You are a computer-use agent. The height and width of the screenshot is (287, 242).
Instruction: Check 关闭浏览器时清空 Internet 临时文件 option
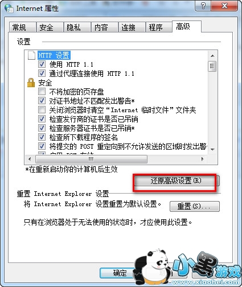pos(42,110)
